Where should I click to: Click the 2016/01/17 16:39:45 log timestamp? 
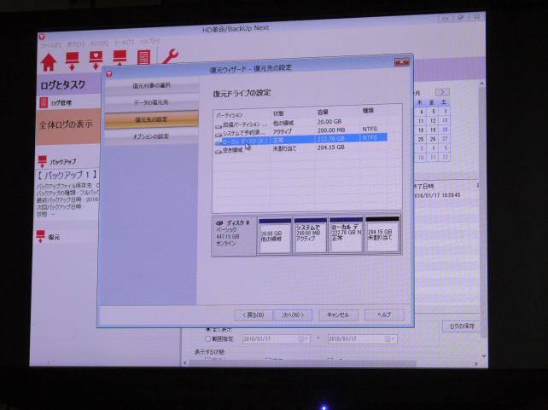437,195
